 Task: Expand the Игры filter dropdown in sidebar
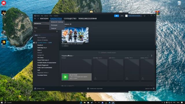pos(41,28)
